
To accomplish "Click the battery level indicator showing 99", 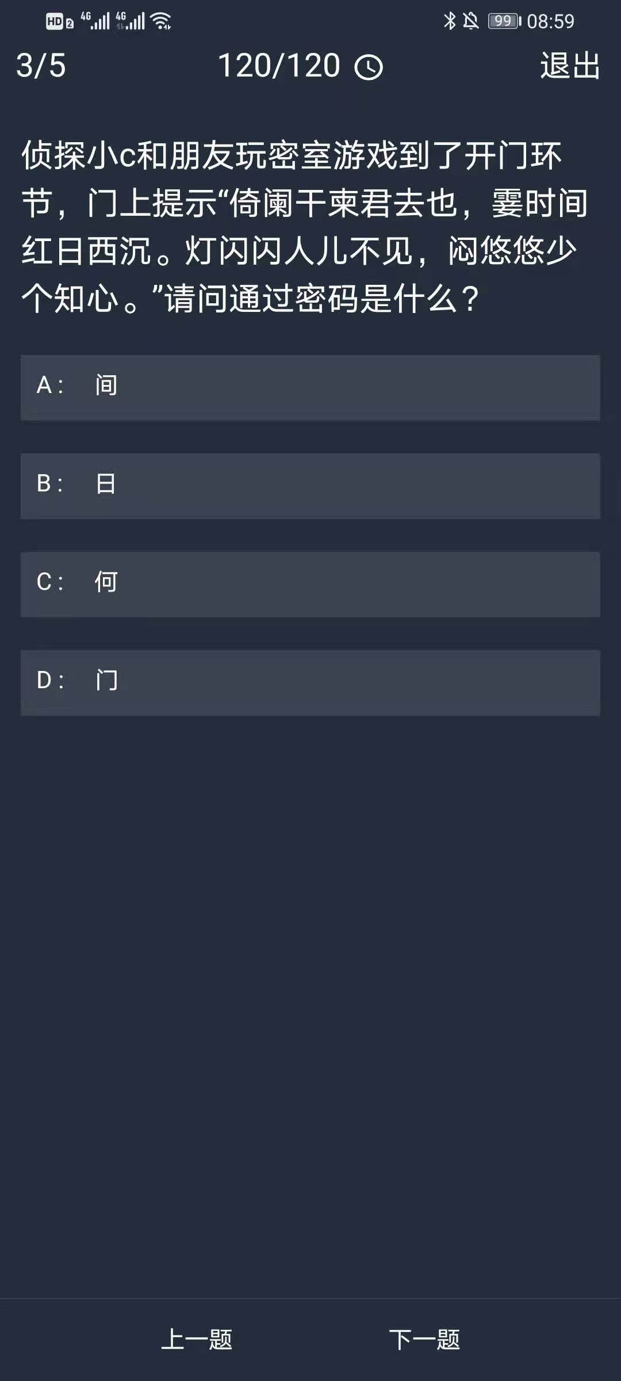I will pos(504,21).
